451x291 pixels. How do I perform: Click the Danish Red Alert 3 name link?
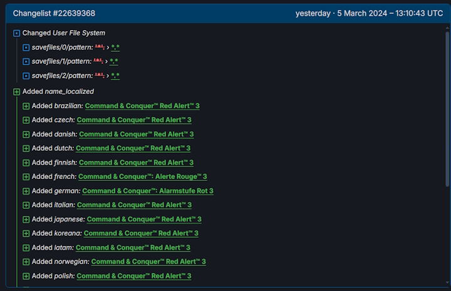coord(136,134)
